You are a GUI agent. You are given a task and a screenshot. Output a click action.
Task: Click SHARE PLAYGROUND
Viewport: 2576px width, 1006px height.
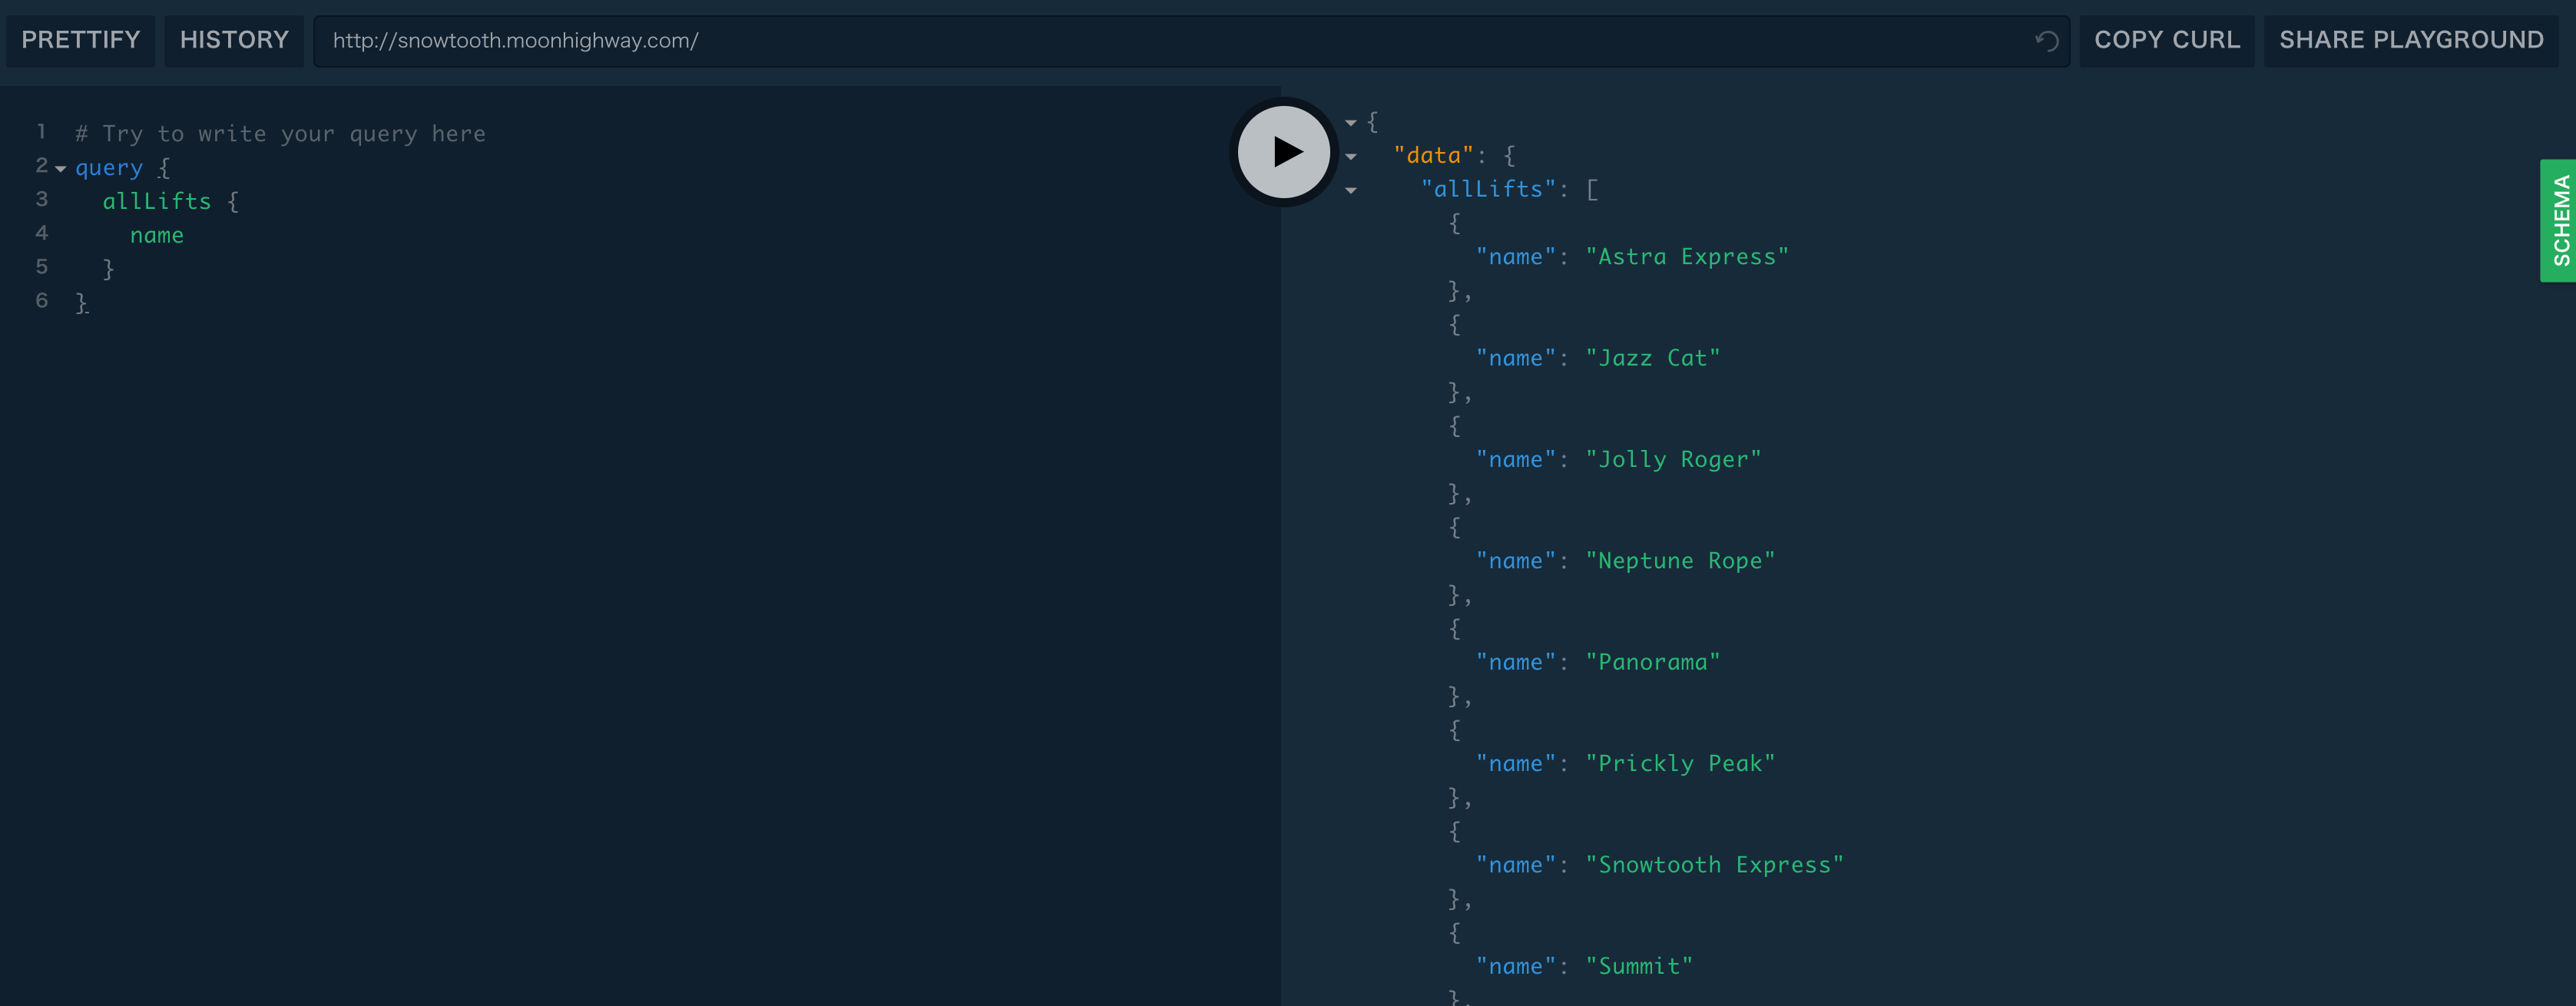point(2410,40)
